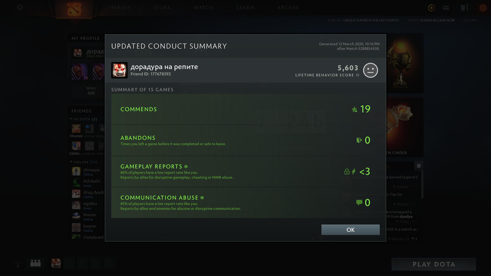This screenshot has width=491, height=276.
Task: Open the party members icon at bottom
Action: (x=36, y=263)
